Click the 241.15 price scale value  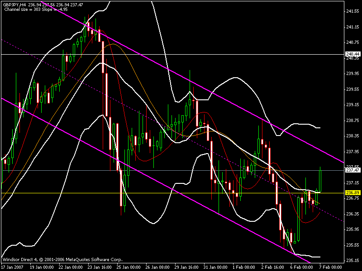pyautogui.click(x=353, y=27)
